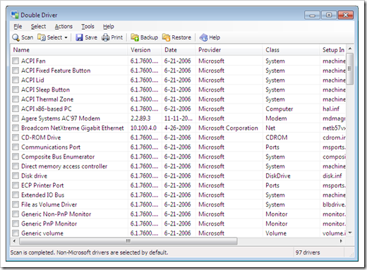Select the 'Modem' class cell

coord(276,118)
